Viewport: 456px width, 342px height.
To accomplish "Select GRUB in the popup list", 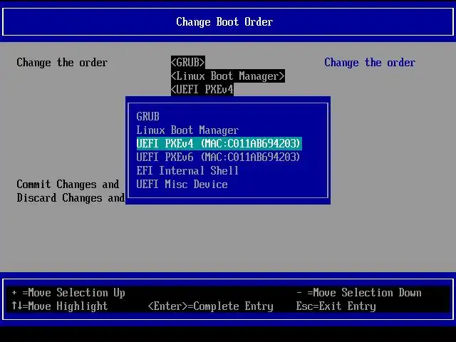I will (x=147, y=117).
